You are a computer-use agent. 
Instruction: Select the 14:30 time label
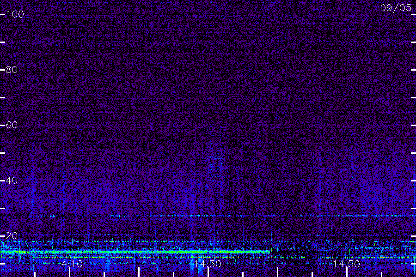tap(208, 264)
